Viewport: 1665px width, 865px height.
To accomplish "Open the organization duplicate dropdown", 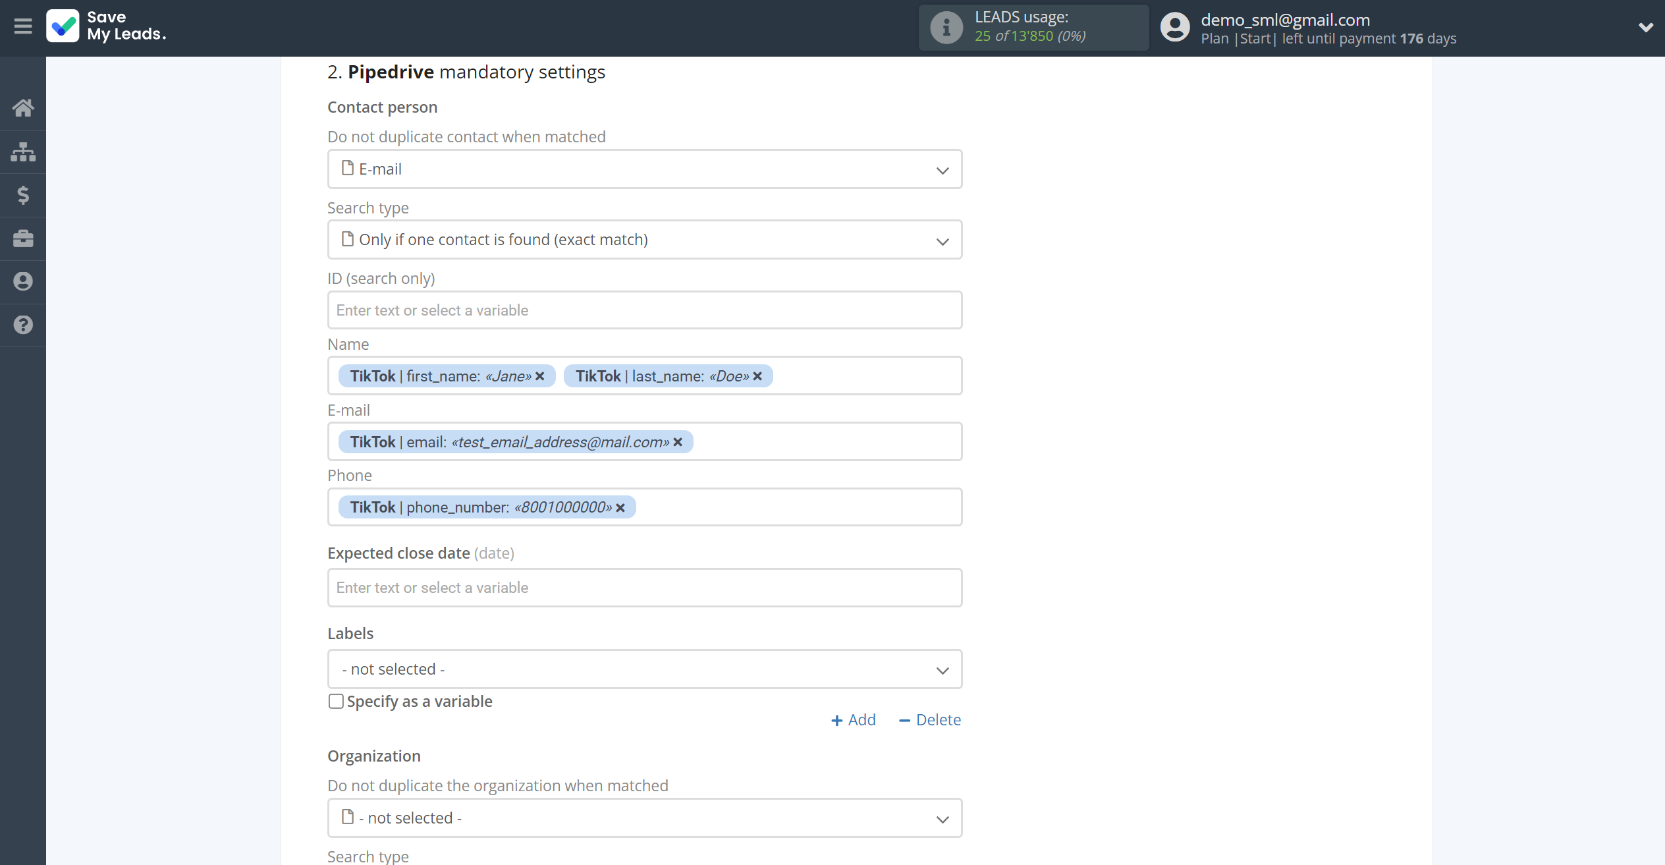I will (x=645, y=818).
